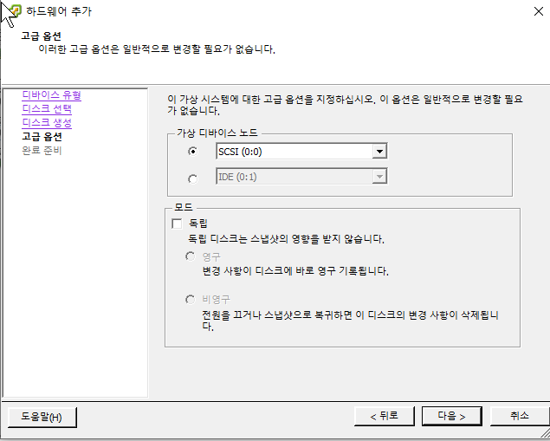550x441 pixels.
Task: Click the text 독립 디스크는 스냅샷의 영향을 받지 않습니다.
Action: (x=286, y=239)
